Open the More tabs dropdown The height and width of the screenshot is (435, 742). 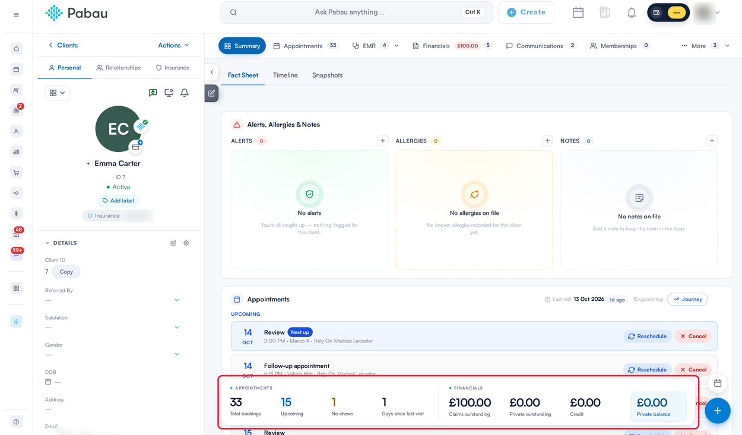(705, 46)
